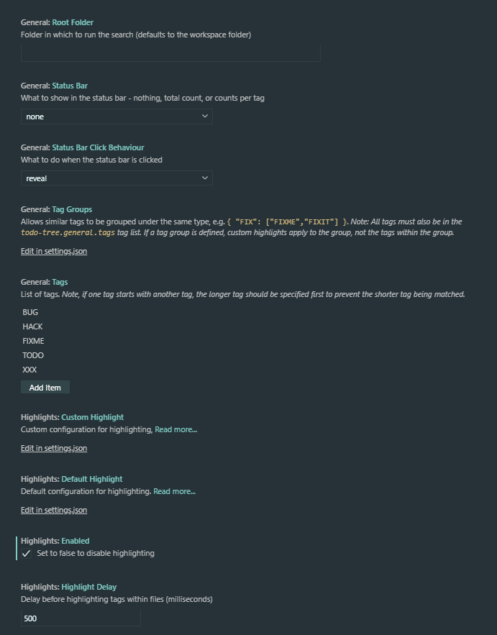
Task: Open the Status Bar dropdown showing none
Action: point(117,117)
